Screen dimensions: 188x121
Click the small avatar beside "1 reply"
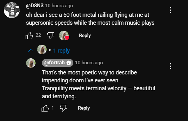tap(42, 49)
